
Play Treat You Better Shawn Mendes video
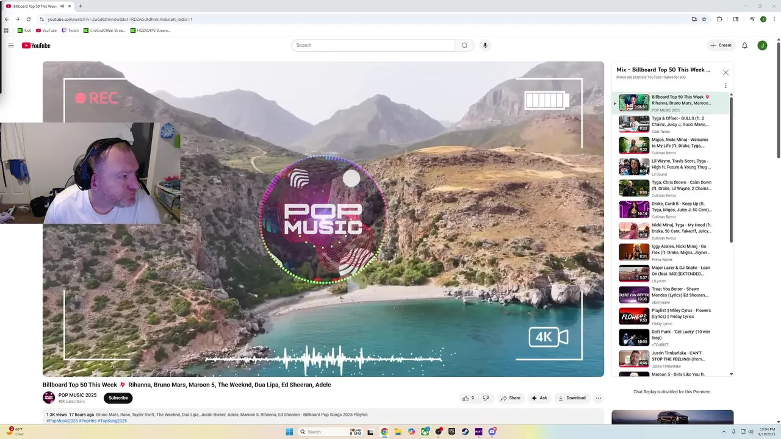click(x=634, y=294)
